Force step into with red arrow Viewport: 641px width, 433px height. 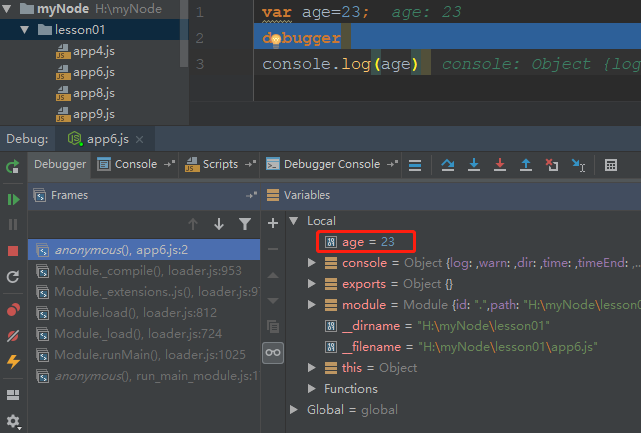pyautogui.click(x=500, y=165)
